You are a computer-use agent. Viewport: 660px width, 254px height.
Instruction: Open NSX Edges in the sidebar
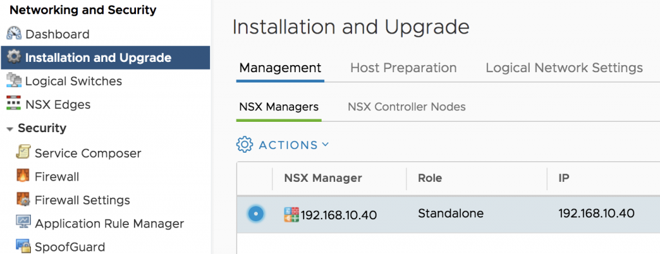[x=57, y=104]
